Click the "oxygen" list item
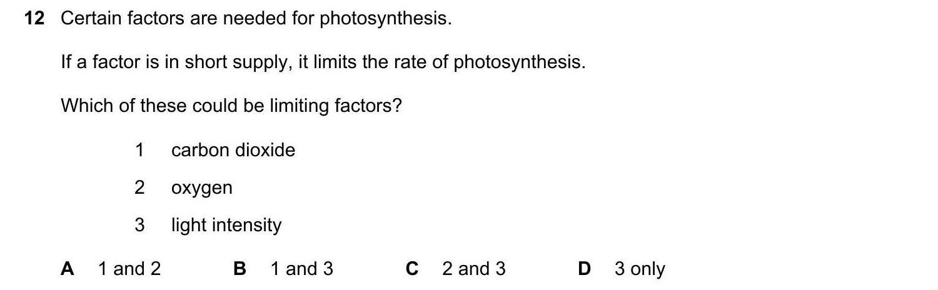The height and width of the screenshot is (290, 938). tap(201, 188)
